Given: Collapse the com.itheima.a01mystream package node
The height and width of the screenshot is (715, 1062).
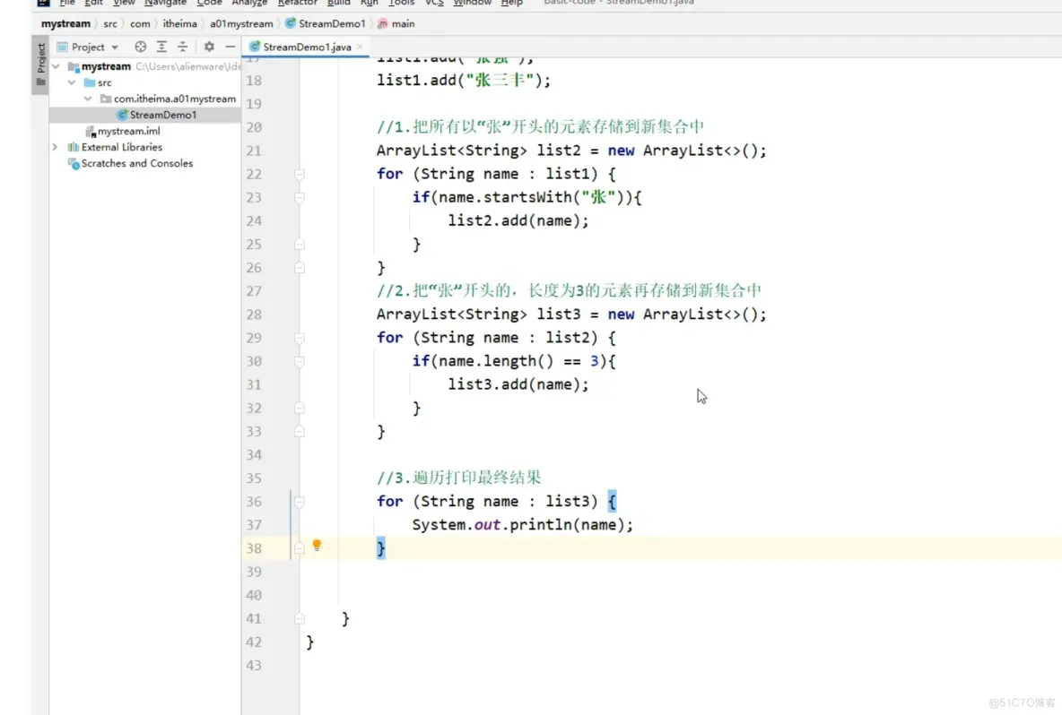Looking at the screenshot, I should pyautogui.click(x=88, y=99).
